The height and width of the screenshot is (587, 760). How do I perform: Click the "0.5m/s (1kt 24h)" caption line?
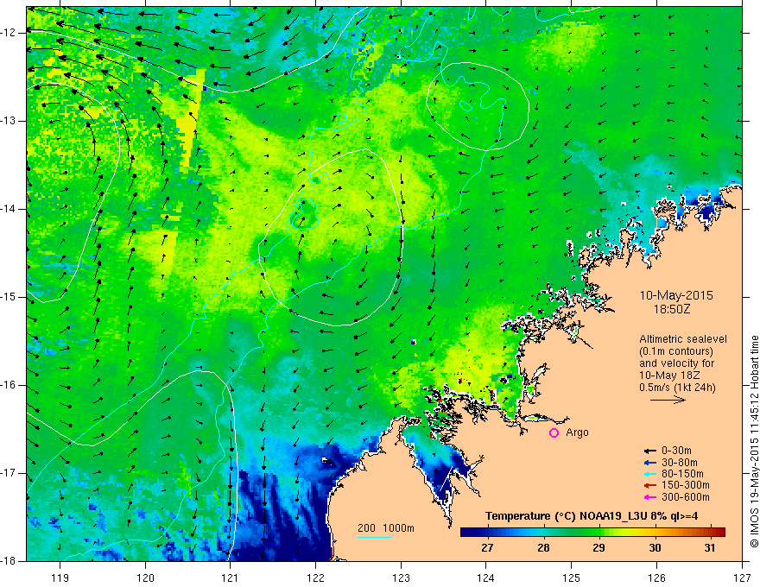coord(678,388)
